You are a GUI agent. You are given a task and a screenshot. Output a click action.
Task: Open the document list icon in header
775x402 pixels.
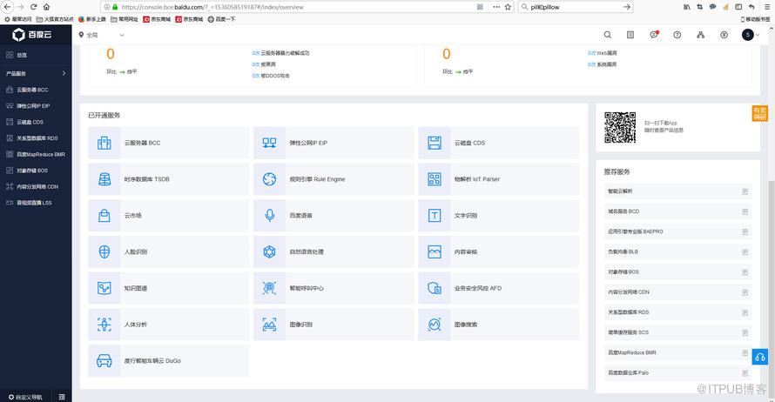click(630, 35)
